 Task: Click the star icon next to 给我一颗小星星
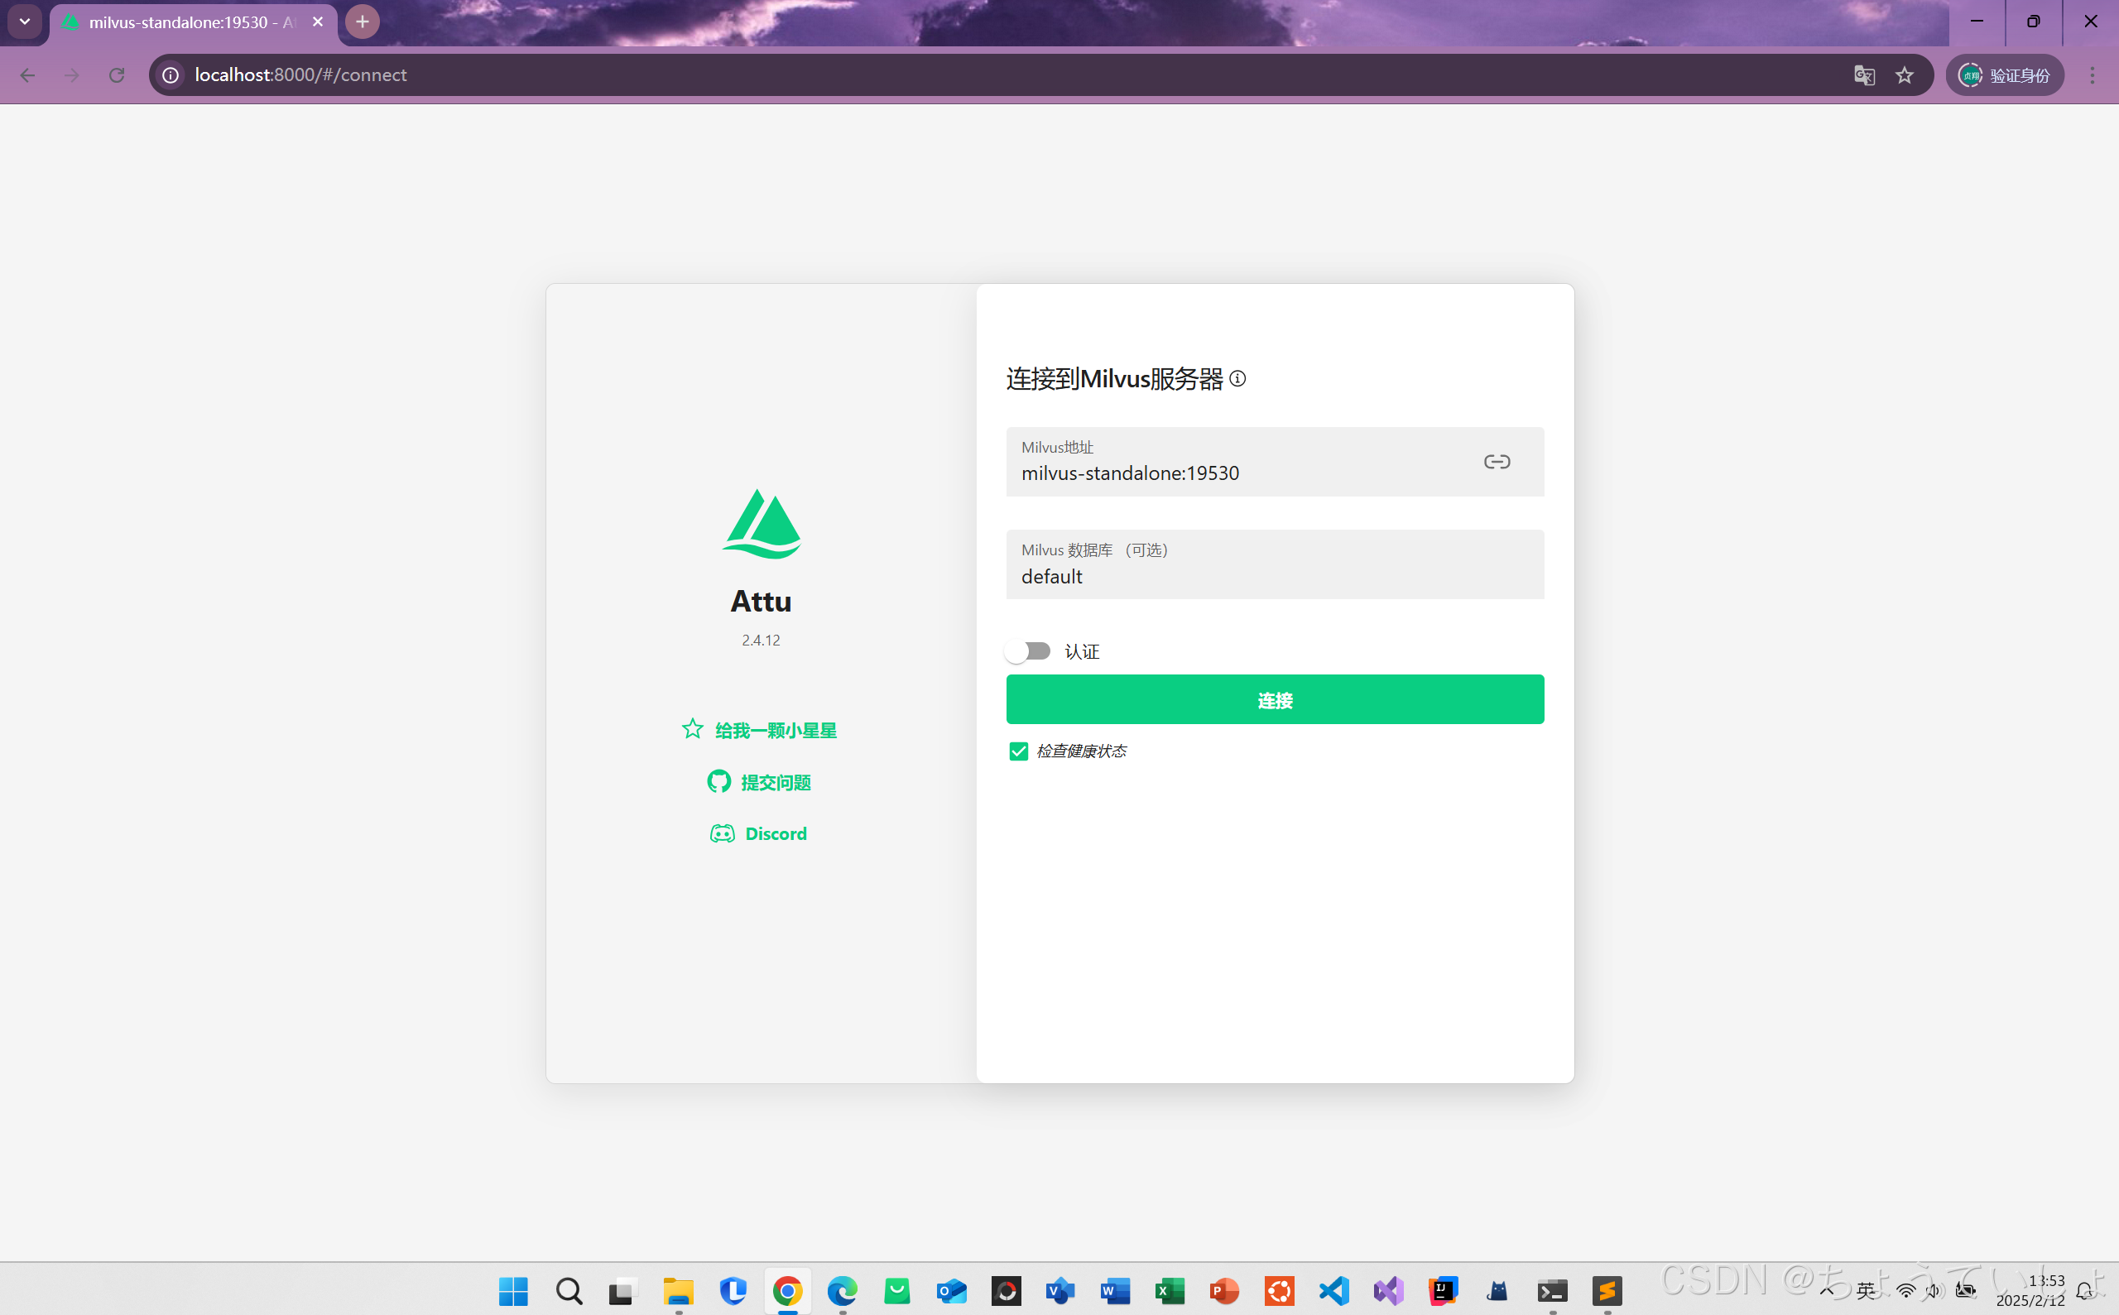(x=693, y=729)
